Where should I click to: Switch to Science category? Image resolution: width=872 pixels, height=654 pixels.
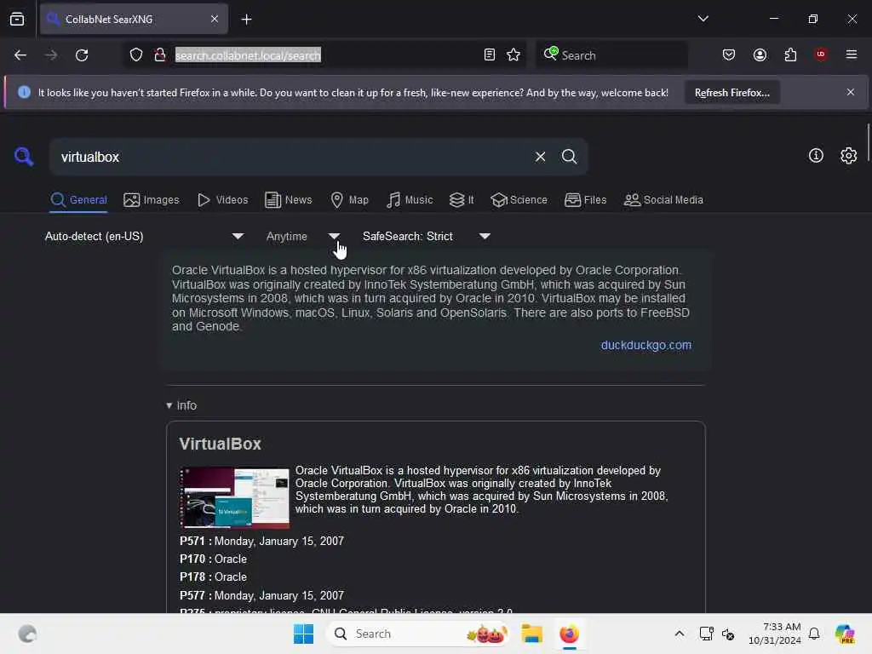click(519, 199)
